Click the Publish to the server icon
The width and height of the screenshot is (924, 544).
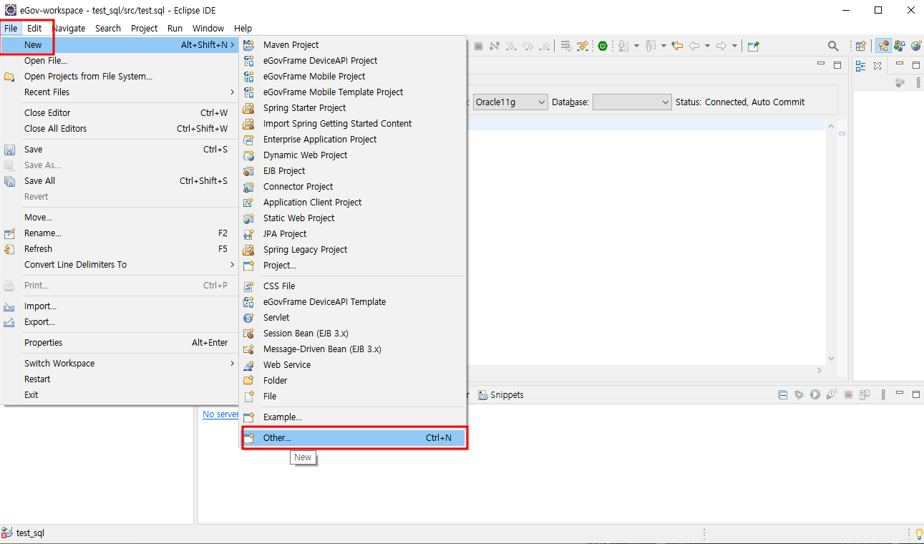pos(865,394)
